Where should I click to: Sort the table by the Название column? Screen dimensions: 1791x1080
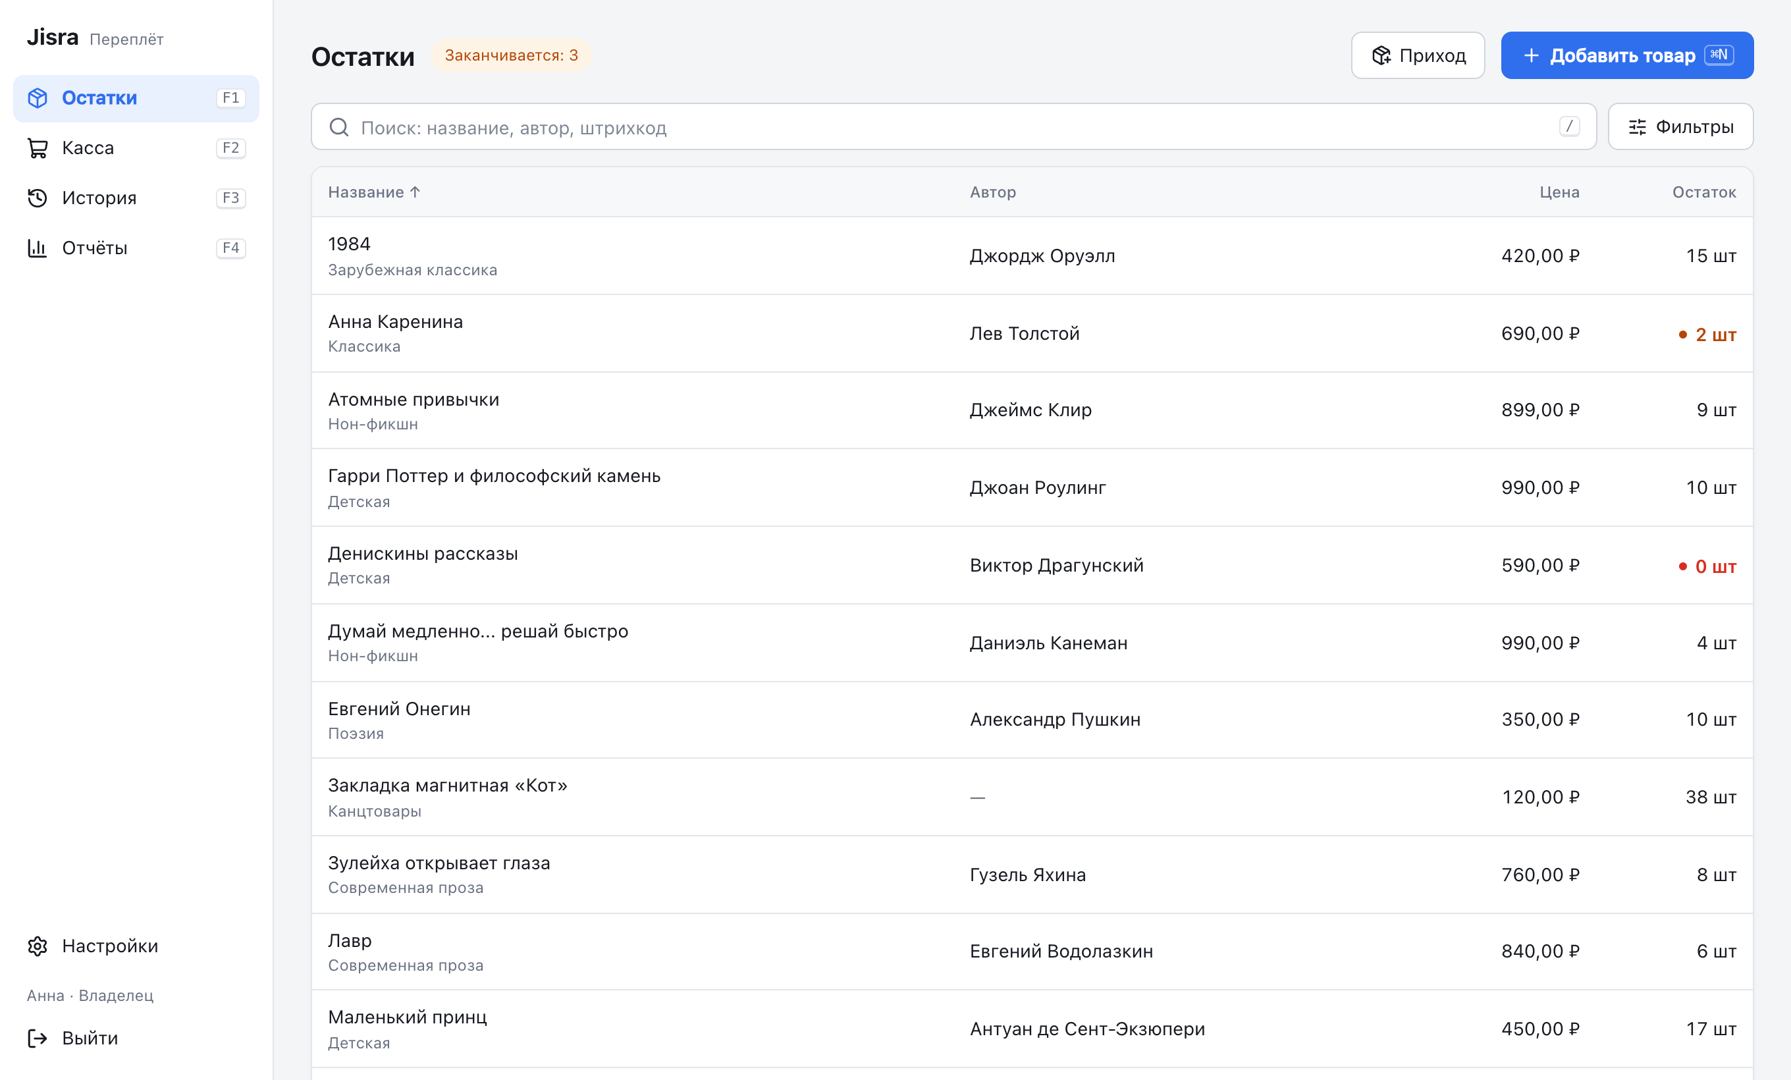375,192
